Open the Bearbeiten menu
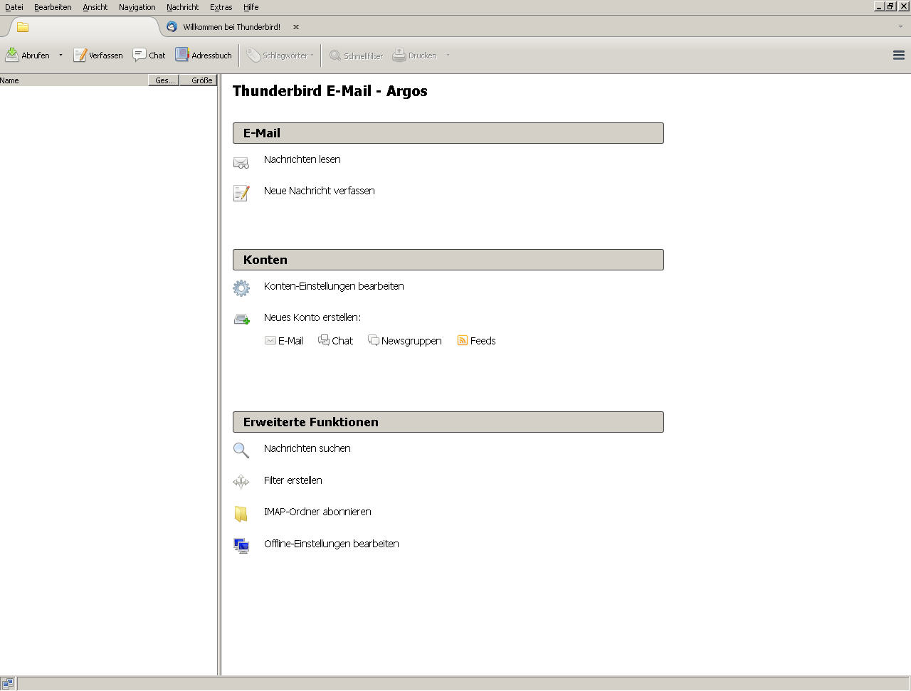911x691 pixels. (x=53, y=7)
